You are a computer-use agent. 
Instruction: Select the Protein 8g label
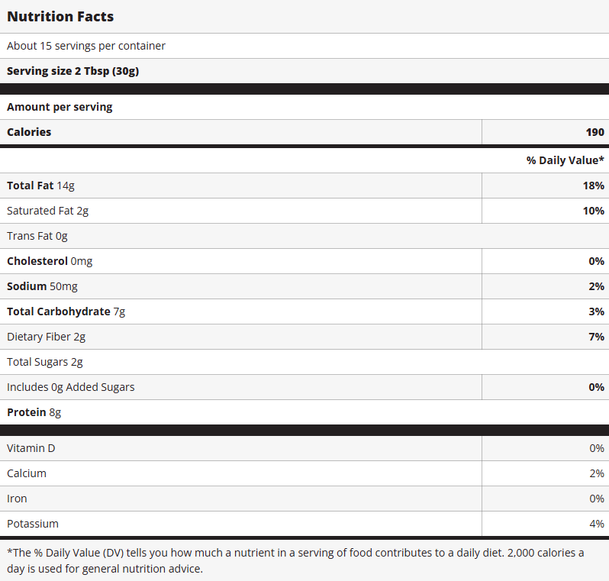tap(34, 412)
